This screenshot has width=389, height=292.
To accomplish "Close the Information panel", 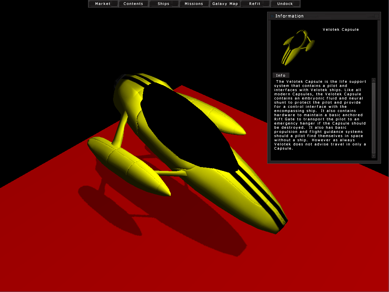I will tap(376, 16).
